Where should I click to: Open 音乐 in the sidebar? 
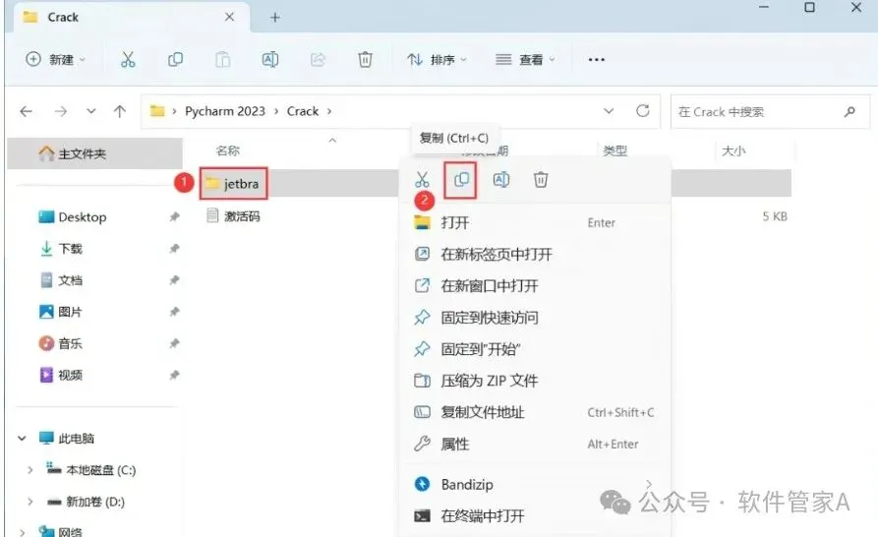(x=62, y=343)
